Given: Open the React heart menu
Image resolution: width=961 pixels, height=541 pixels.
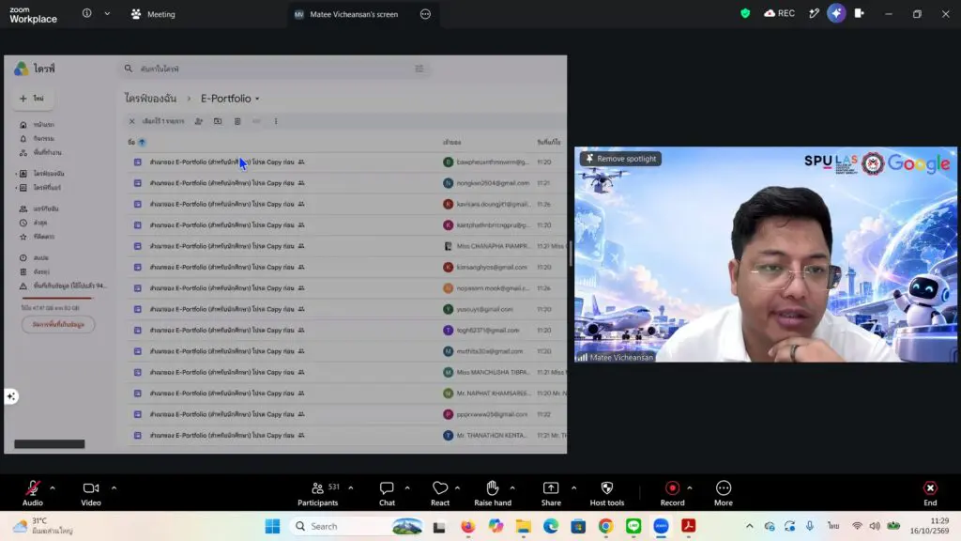Looking at the screenshot, I should click(x=440, y=493).
